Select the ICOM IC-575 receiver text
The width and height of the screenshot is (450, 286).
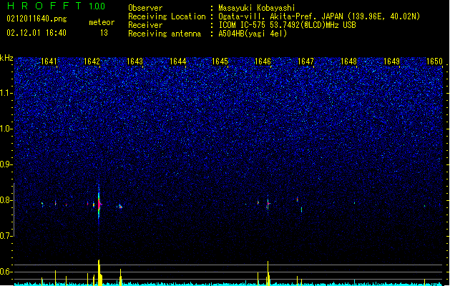287,25
